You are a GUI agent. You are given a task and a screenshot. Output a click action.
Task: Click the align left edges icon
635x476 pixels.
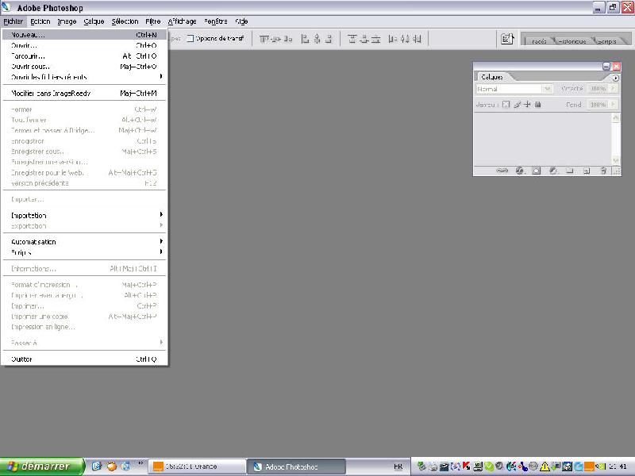306,39
